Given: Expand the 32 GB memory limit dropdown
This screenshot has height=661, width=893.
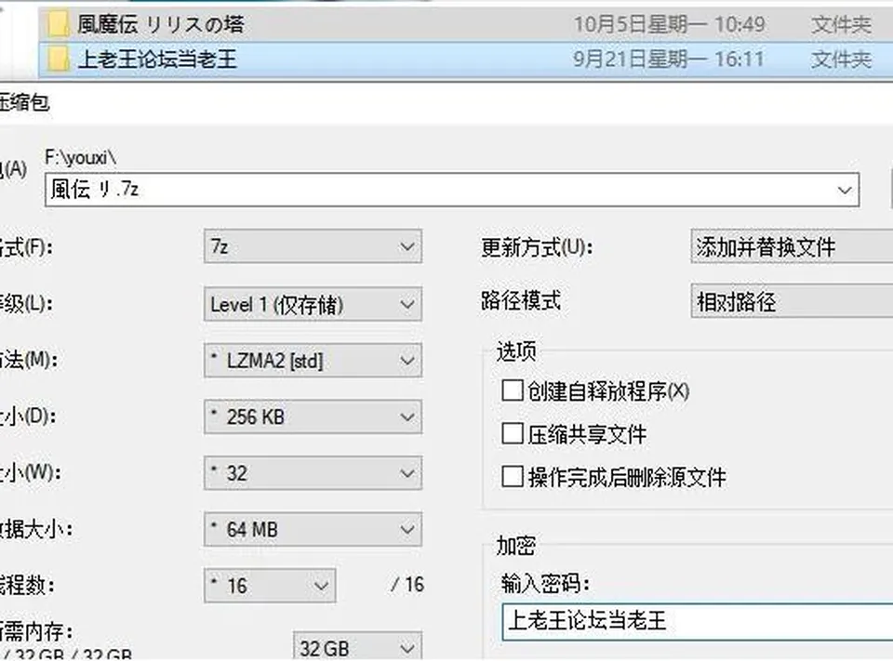Looking at the screenshot, I should [357, 647].
